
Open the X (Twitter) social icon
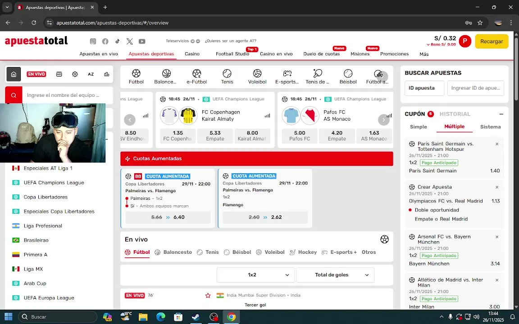coord(130,41)
